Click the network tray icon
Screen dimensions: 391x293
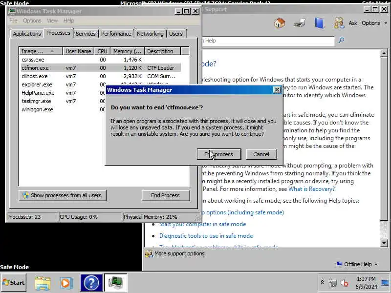click(x=333, y=283)
